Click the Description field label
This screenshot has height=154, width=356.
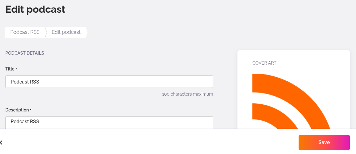click(17, 110)
